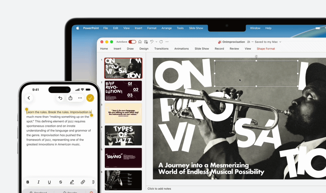This screenshot has height=193, width=326.
Task: Expand the Saved to my Mac chevron
Action: point(280,42)
